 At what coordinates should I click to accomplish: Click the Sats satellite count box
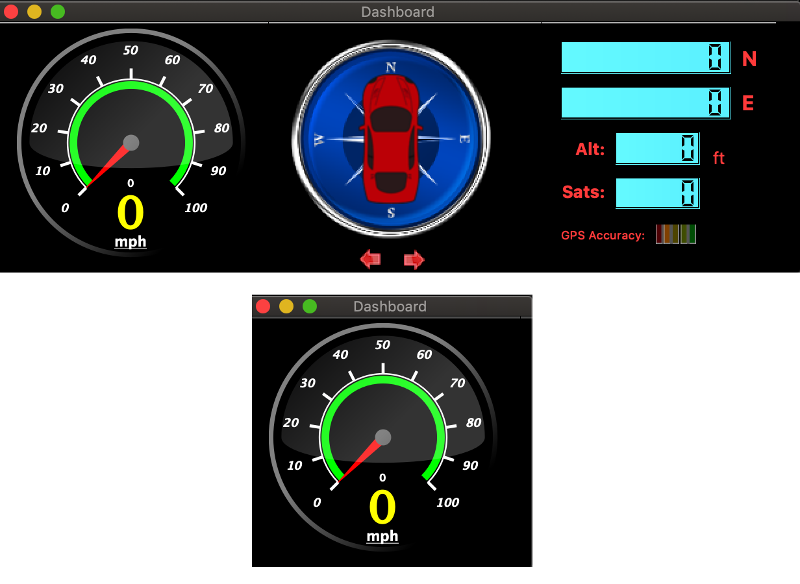657,193
